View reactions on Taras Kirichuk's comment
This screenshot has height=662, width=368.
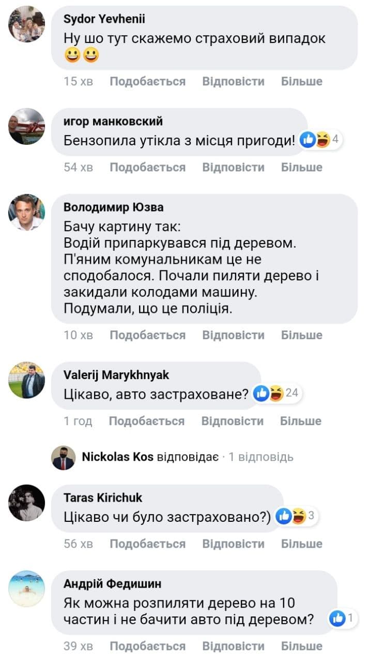coord(297,516)
